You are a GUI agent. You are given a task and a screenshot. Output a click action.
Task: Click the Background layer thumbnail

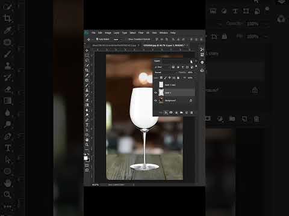[x=161, y=100]
